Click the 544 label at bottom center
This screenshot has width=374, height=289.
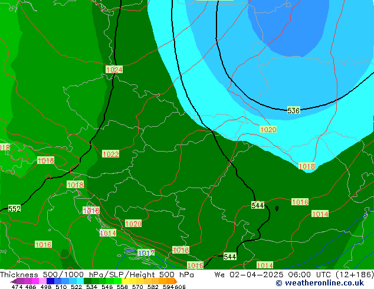230,257
